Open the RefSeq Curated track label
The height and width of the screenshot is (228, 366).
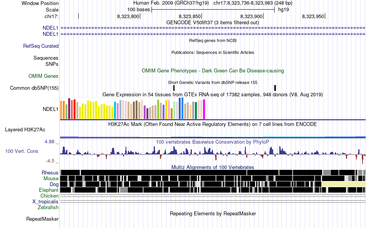click(40, 46)
